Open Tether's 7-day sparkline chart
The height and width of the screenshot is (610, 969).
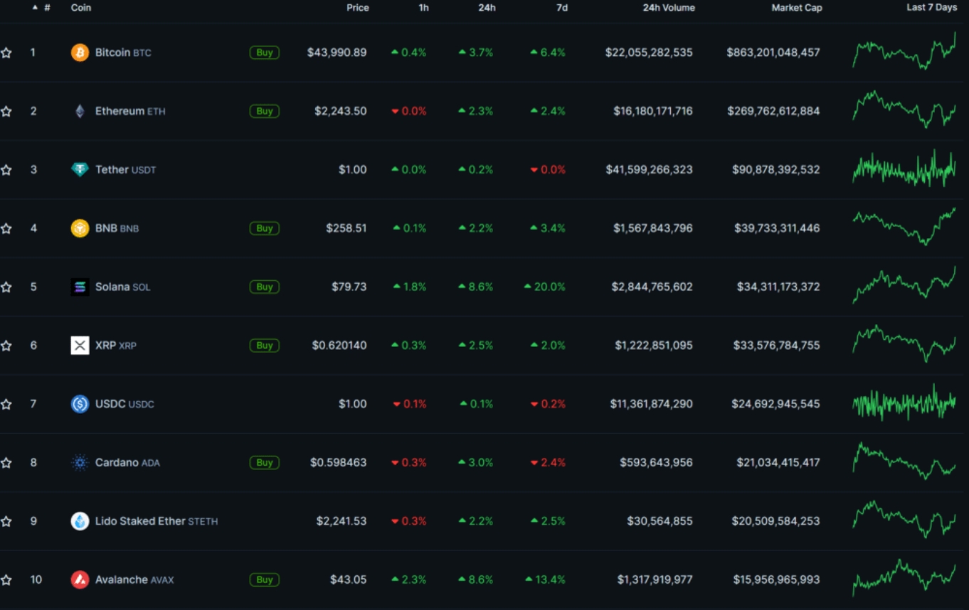904,168
